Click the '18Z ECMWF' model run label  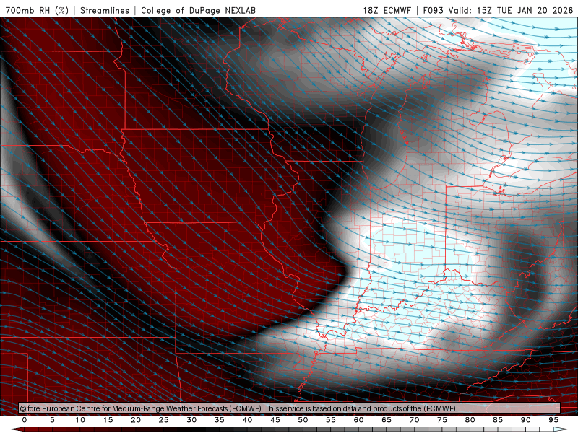[x=387, y=10]
